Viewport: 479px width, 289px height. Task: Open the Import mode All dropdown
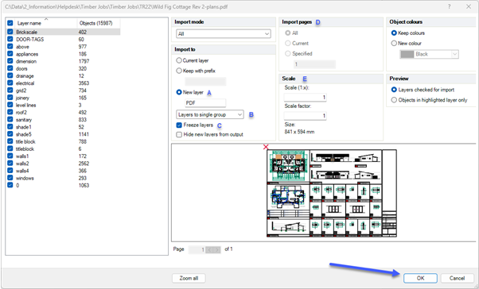click(x=224, y=34)
